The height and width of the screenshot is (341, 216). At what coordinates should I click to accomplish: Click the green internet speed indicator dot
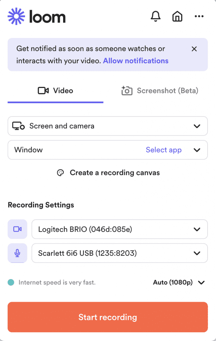tap(11, 282)
